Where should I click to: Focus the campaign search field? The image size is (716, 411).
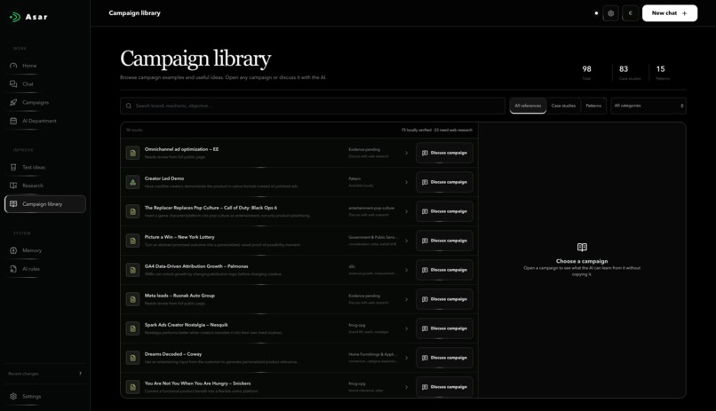click(x=313, y=106)
